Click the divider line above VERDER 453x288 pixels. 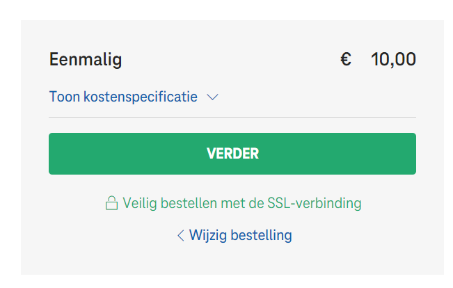(232, 118)
